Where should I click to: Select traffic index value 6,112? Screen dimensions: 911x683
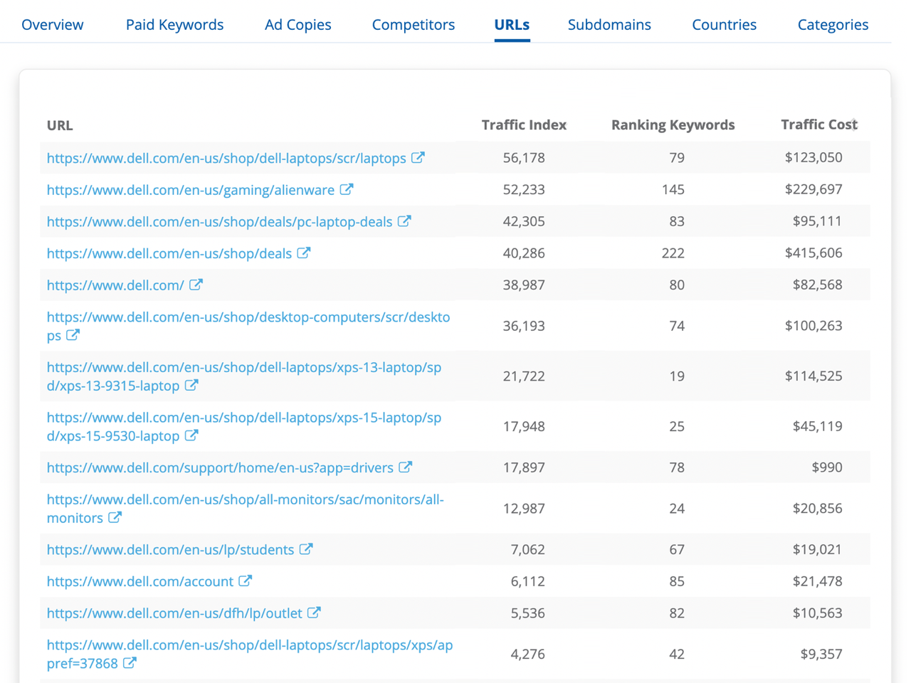(x=527, y=581)
